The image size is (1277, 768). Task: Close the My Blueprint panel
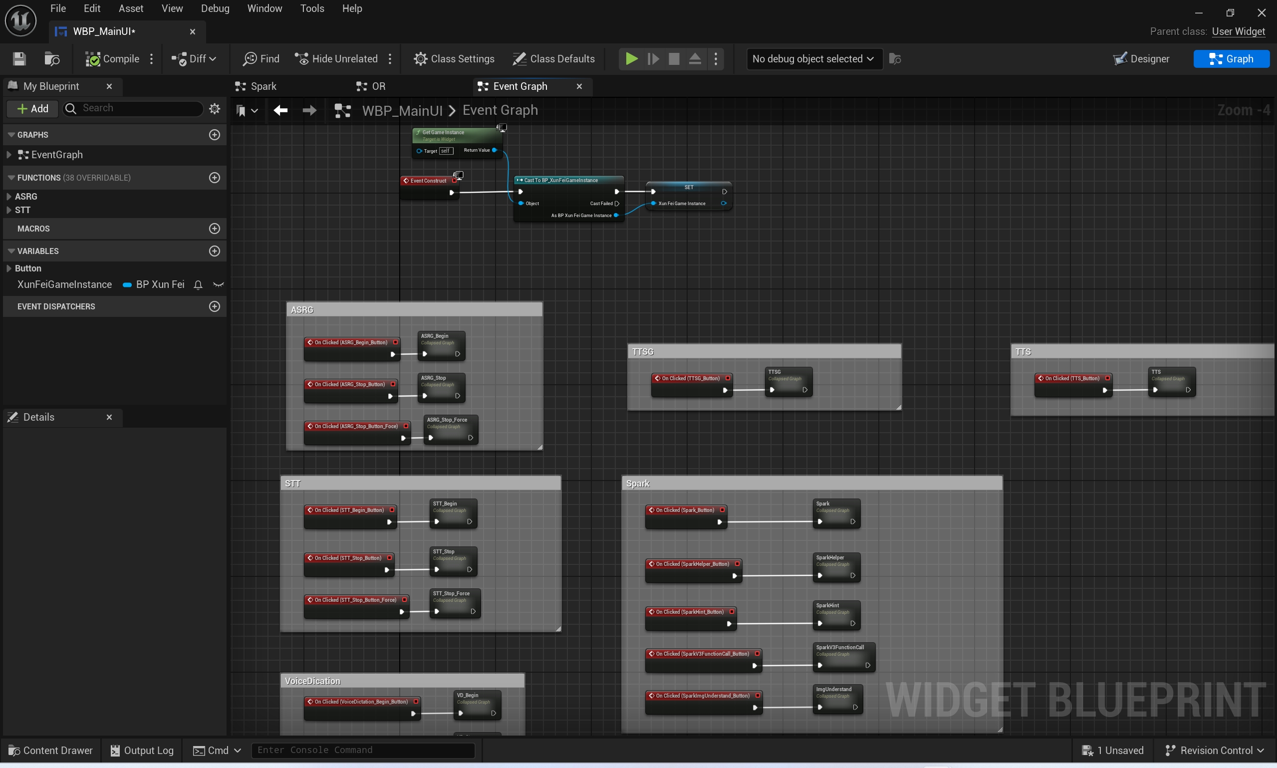coord(109,86)
